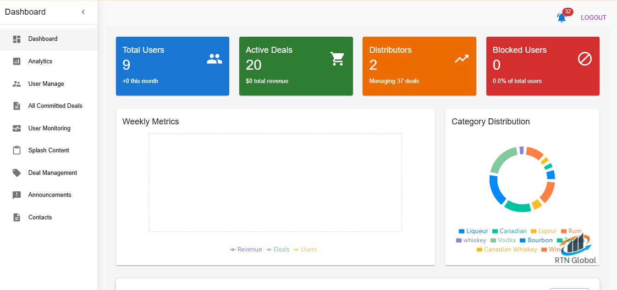The image size is (617, 290).
Task: Click the Deal Management tag icon
Action: (17, 173)
